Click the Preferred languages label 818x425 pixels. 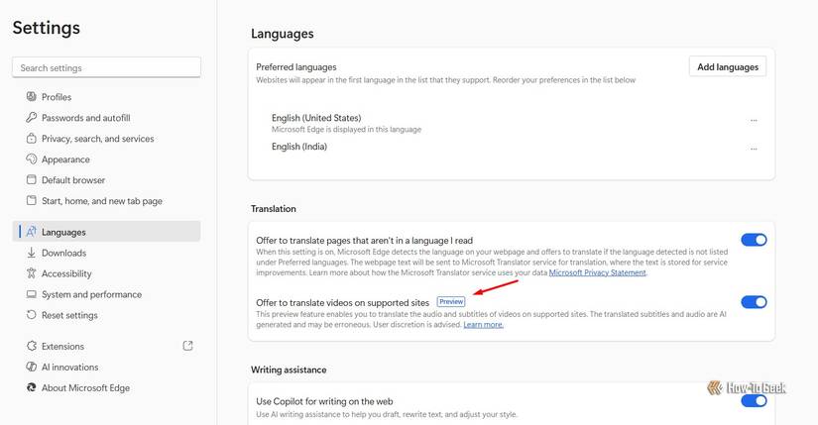[x=296, y=66]
